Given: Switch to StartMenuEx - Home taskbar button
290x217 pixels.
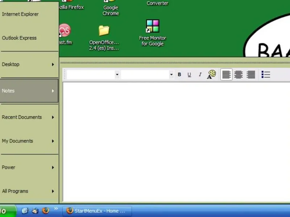Looking at the screenshot, I should (x=97, y=211).
